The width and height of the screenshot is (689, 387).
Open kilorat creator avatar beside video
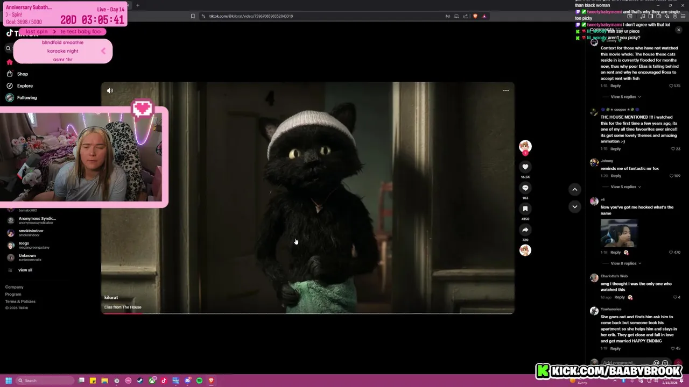(x=525, y=146)
